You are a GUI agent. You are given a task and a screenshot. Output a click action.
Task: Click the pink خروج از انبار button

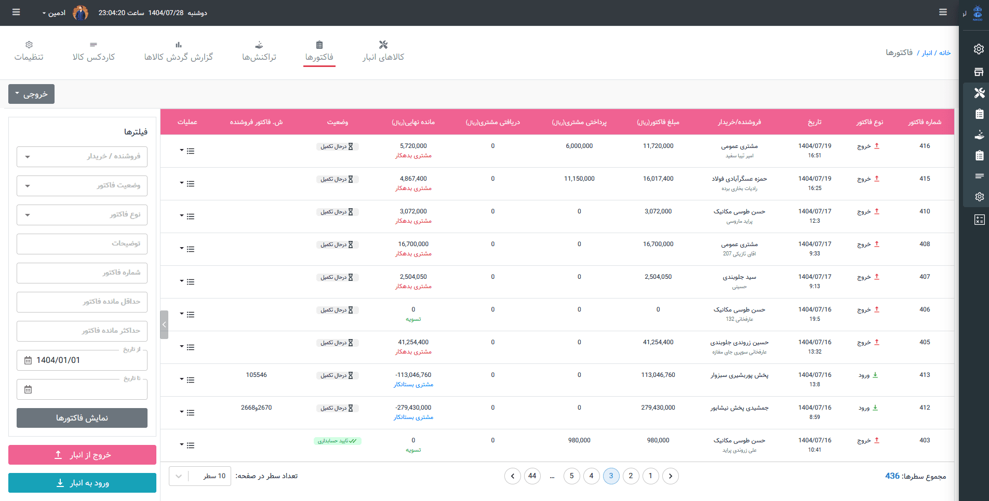82,455
